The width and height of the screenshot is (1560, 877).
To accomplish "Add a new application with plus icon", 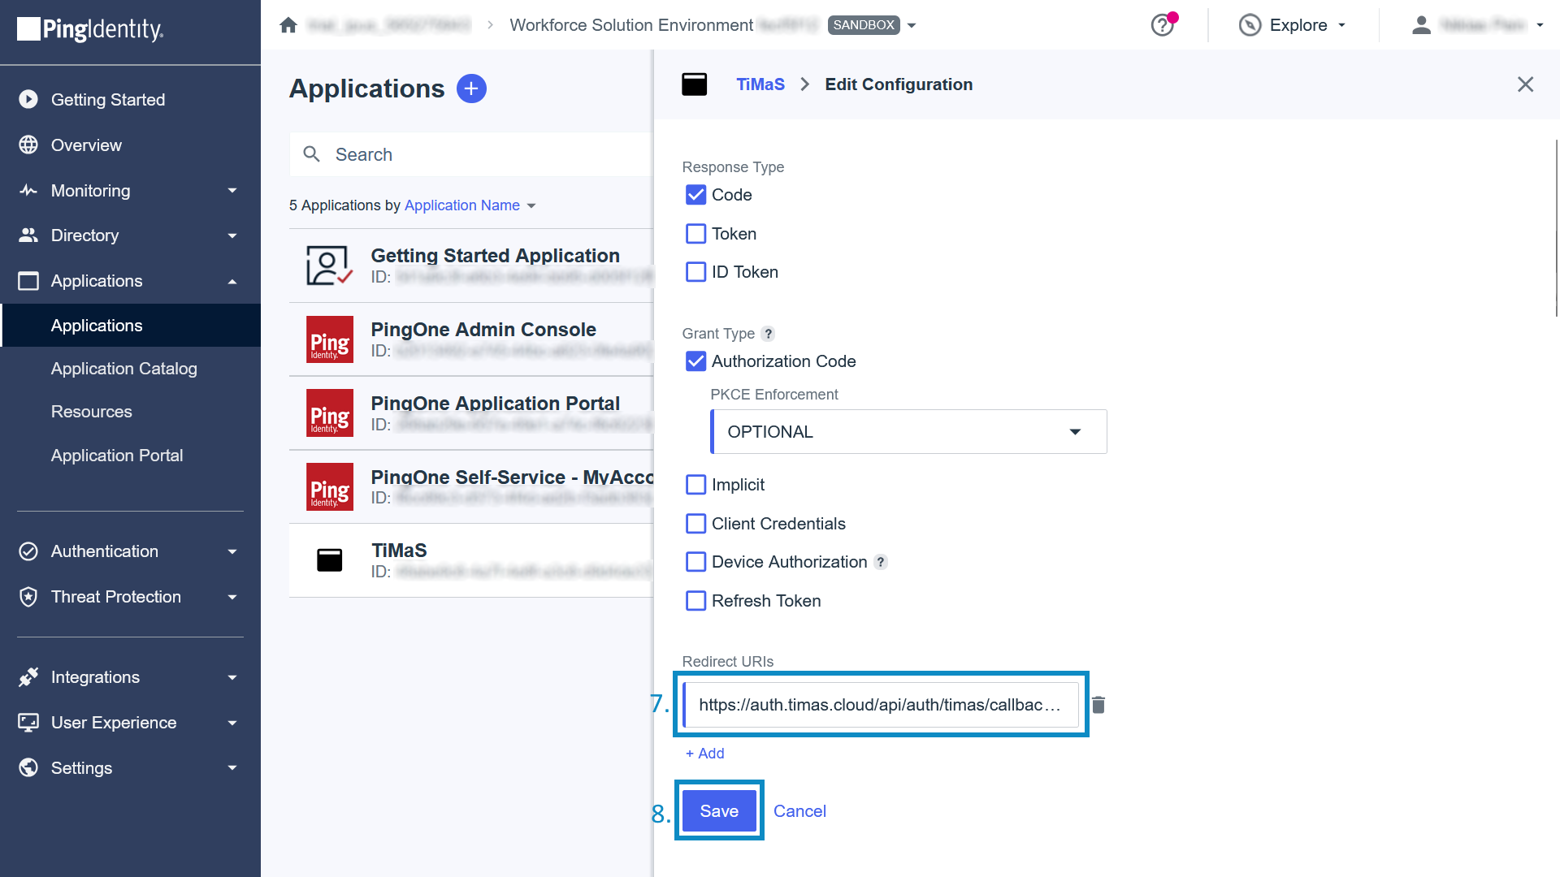I will 471,89.
